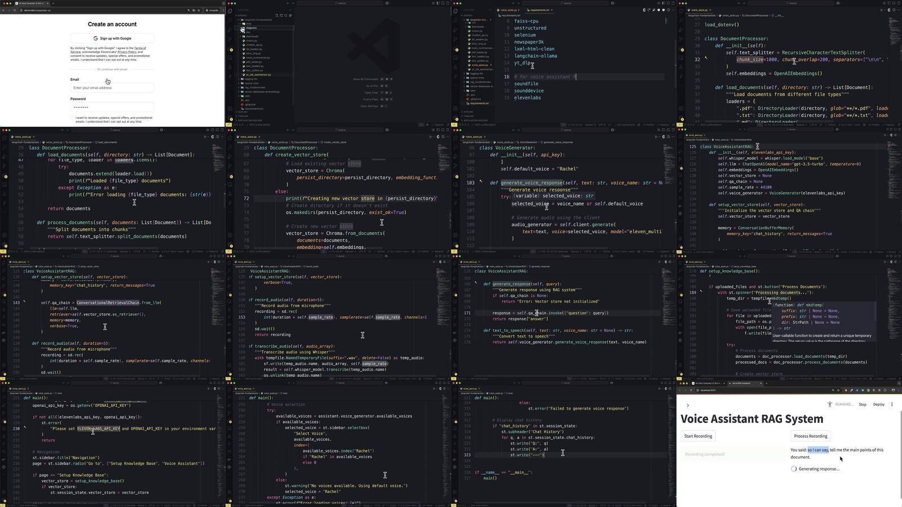Viewport: 902px width, 507px height.
Task: Click the 'elevenlabs' line in requirements.txt
Action: [528, 98]
